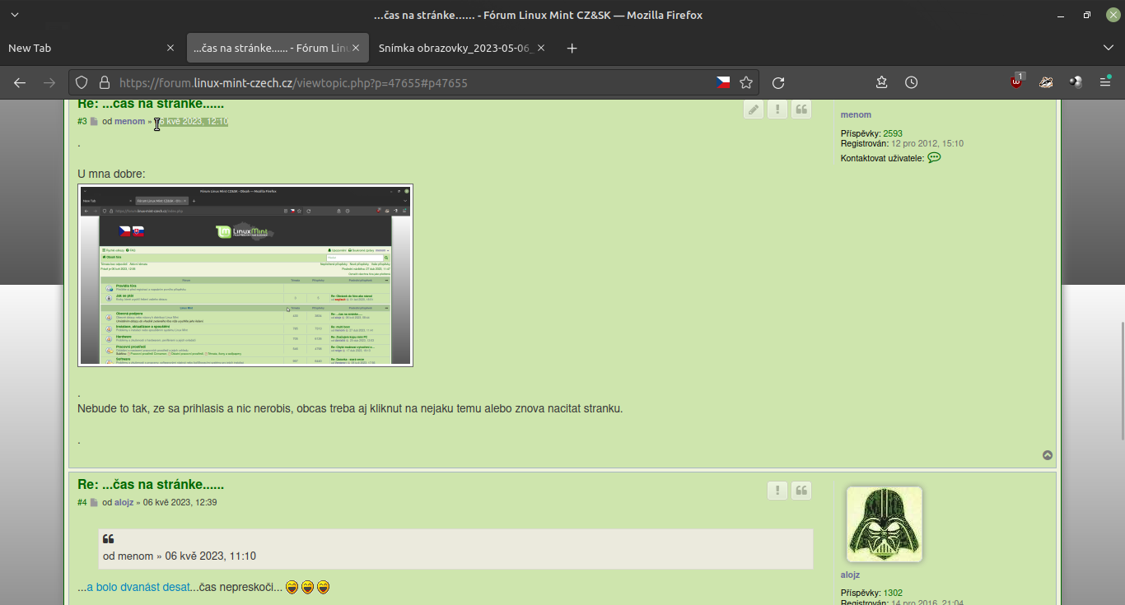The image size is (1125, 605).
Task: Bookmark this page with star icon
Action: point(746,82)
